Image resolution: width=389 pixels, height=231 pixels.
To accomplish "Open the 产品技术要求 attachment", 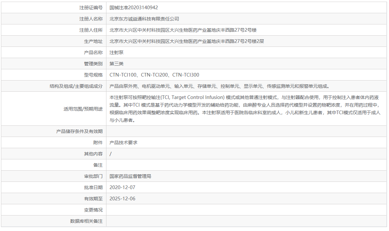I will pyautogui.click(x=123, y=143).
